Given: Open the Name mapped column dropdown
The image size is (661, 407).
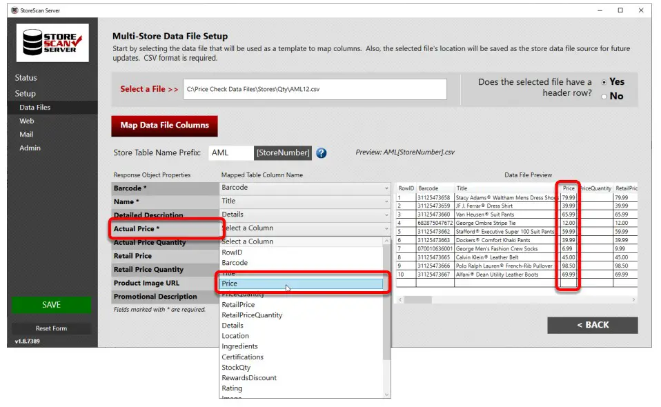Looking at the screenshot, I should 305,201.
